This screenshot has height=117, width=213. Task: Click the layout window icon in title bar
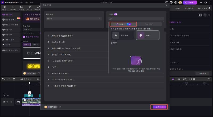(167, 3)
